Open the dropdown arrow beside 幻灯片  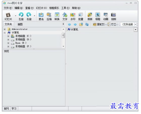[x=16, y=16]
